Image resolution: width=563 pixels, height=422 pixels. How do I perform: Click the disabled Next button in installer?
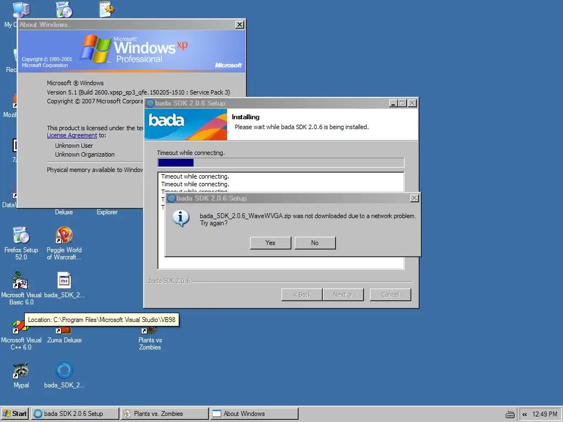tap(343, 295)
